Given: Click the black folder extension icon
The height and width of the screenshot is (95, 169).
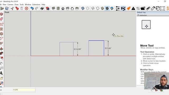Looking at the screenshot, I should (143, 8).
